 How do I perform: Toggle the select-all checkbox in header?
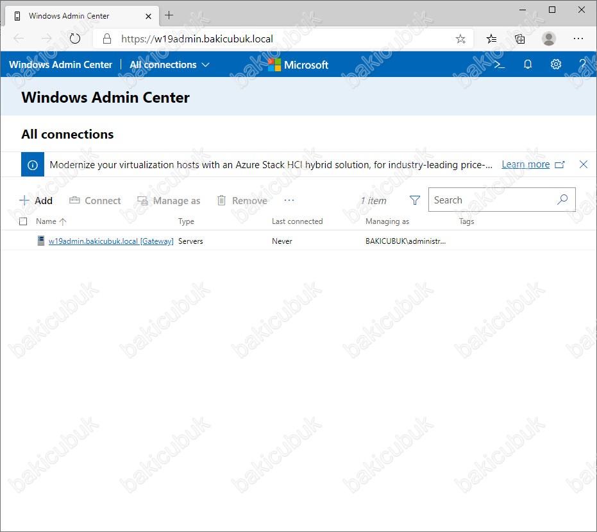(x=23, y=221)
